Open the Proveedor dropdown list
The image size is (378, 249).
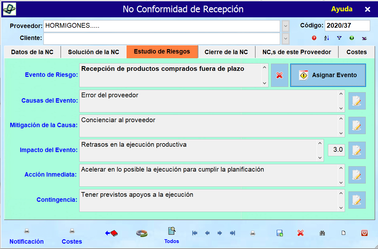(x=285, y=26)
